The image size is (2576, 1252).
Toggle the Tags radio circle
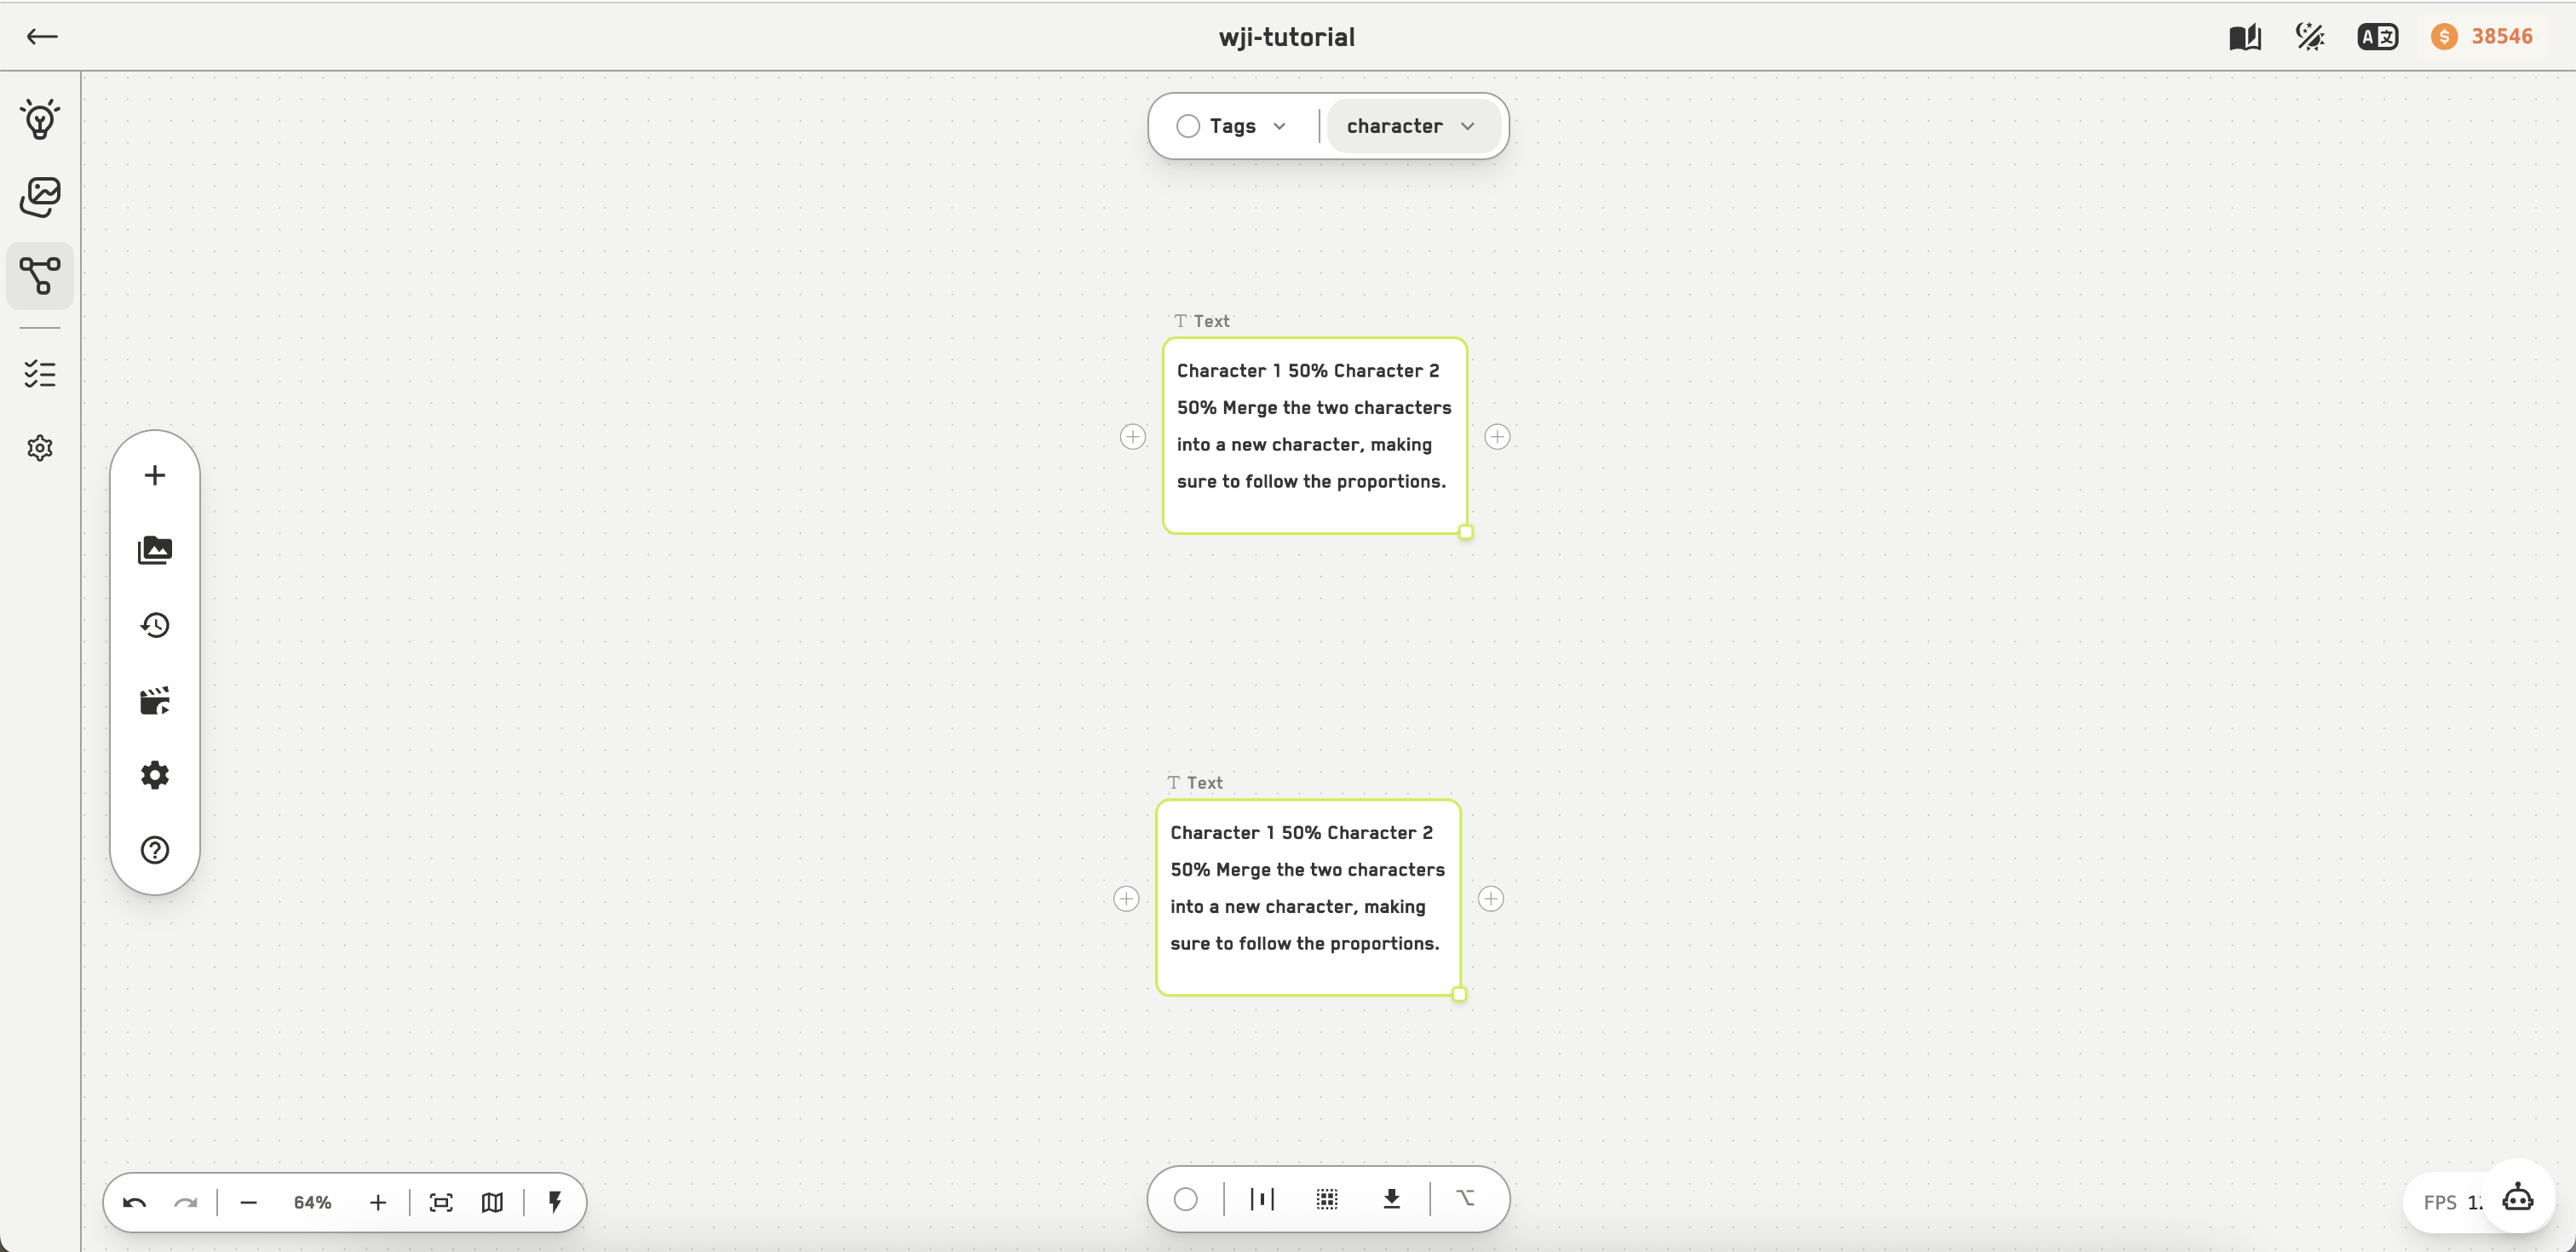[1188, 126]
